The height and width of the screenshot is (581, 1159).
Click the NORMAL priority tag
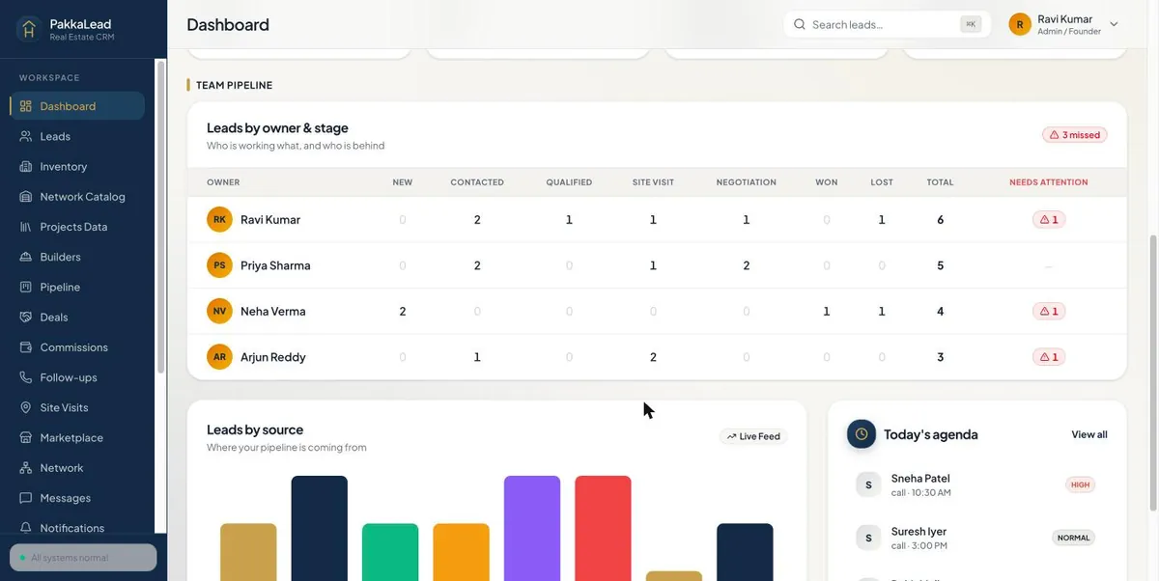point(1073,538)
